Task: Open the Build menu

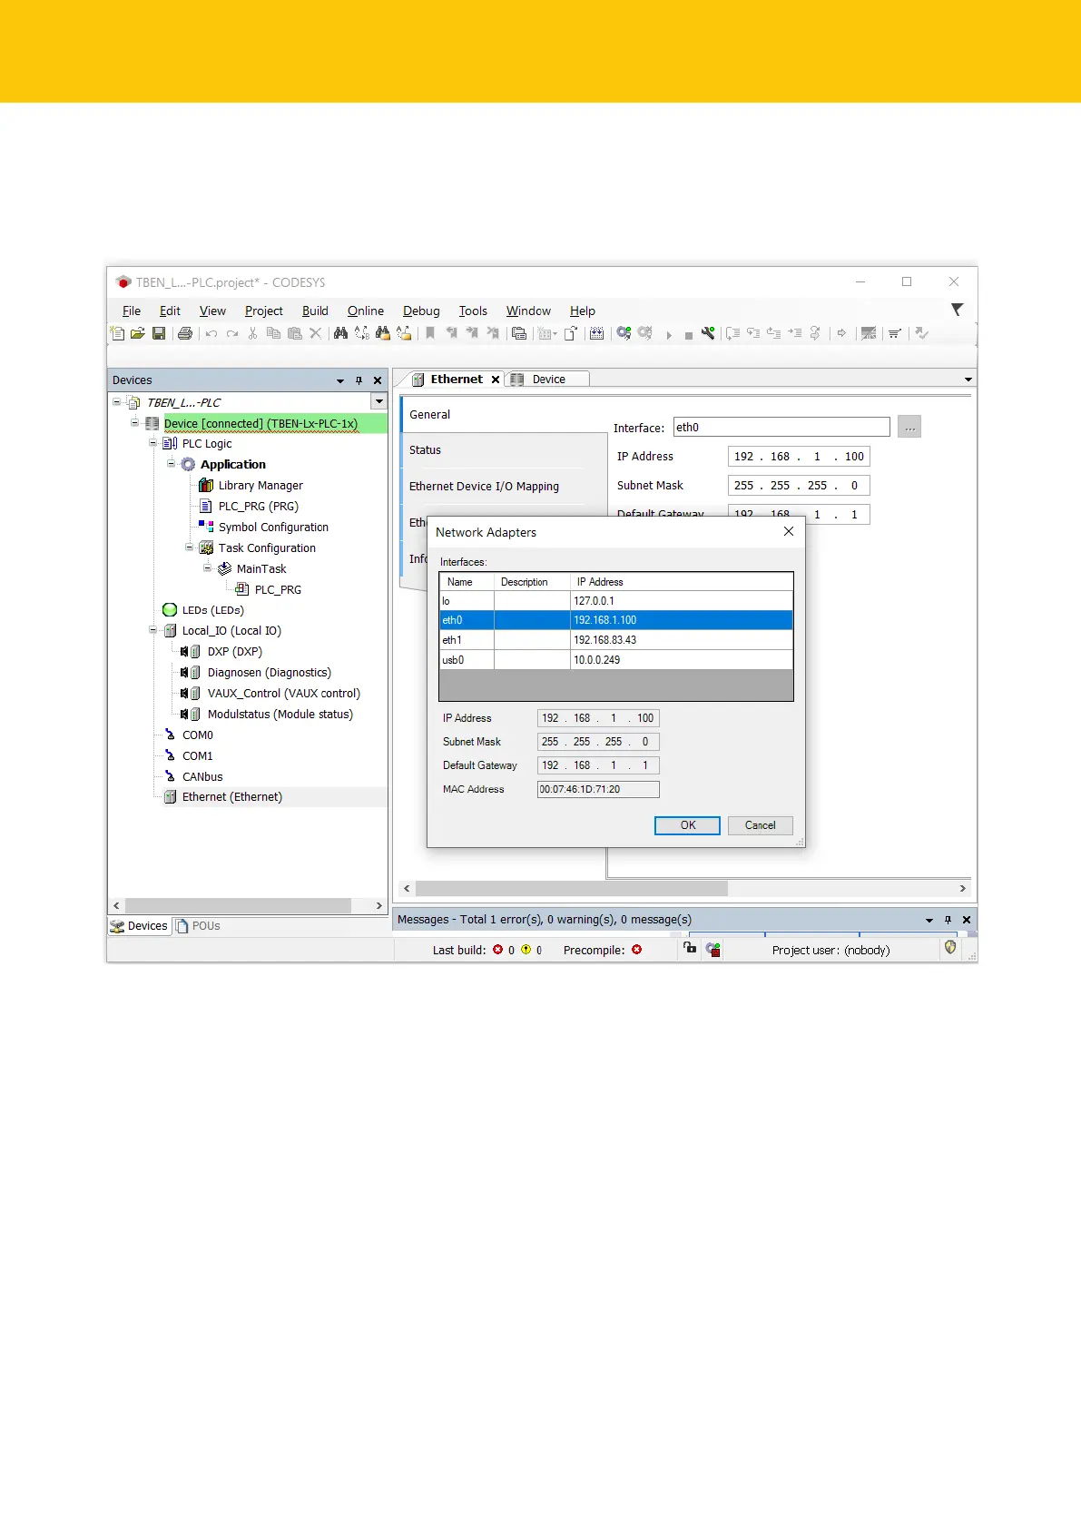Action: point(315,311)
